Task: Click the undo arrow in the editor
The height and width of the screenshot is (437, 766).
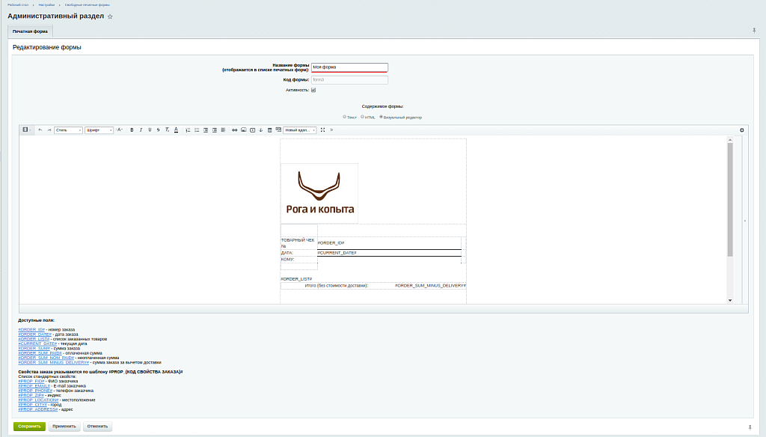Action: coord(40,130)
